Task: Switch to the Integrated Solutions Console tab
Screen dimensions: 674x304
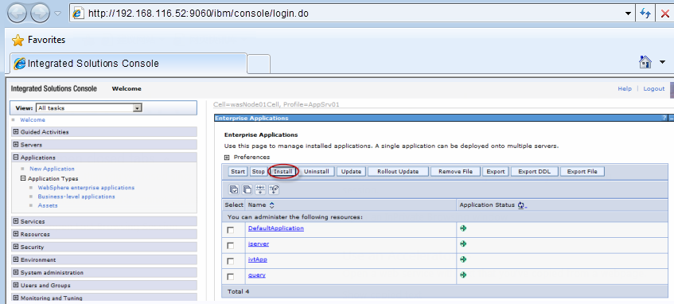Action: coord(128,64)
